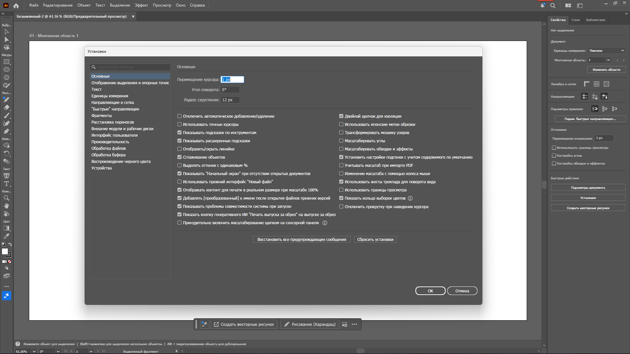Select the Rectangle shape tool
Screen dimensions: 630x354
(6, 62)
